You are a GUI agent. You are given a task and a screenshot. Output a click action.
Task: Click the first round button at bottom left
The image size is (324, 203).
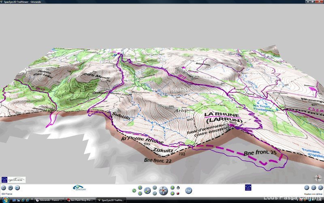[3, 188]
